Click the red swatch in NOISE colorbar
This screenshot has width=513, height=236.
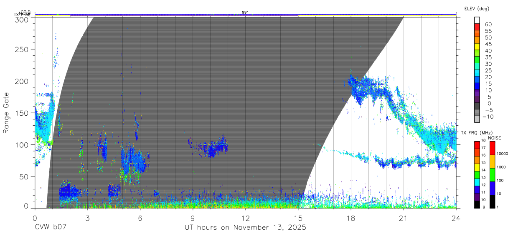click(492, 148)
